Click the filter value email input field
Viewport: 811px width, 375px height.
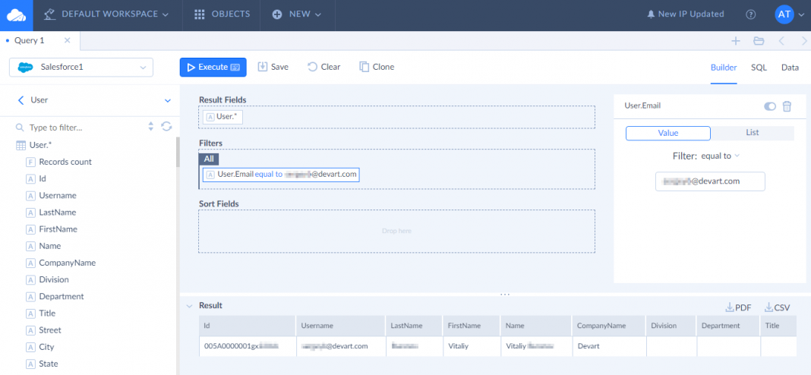pos(710,181)
